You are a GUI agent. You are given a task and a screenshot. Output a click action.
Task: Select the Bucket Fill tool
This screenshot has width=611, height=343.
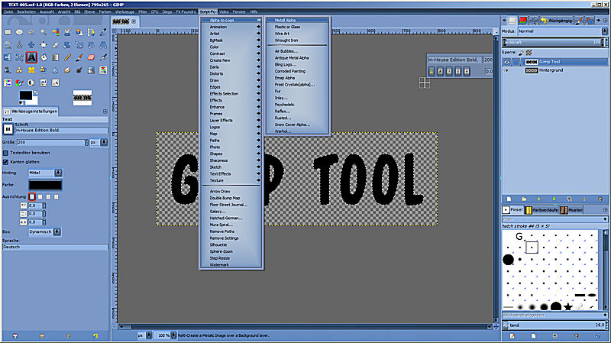point(44,58)
